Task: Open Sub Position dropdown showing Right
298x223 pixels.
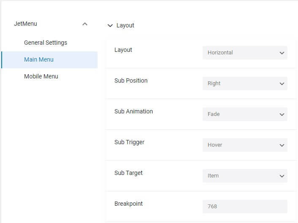Action: click(245, 83)
